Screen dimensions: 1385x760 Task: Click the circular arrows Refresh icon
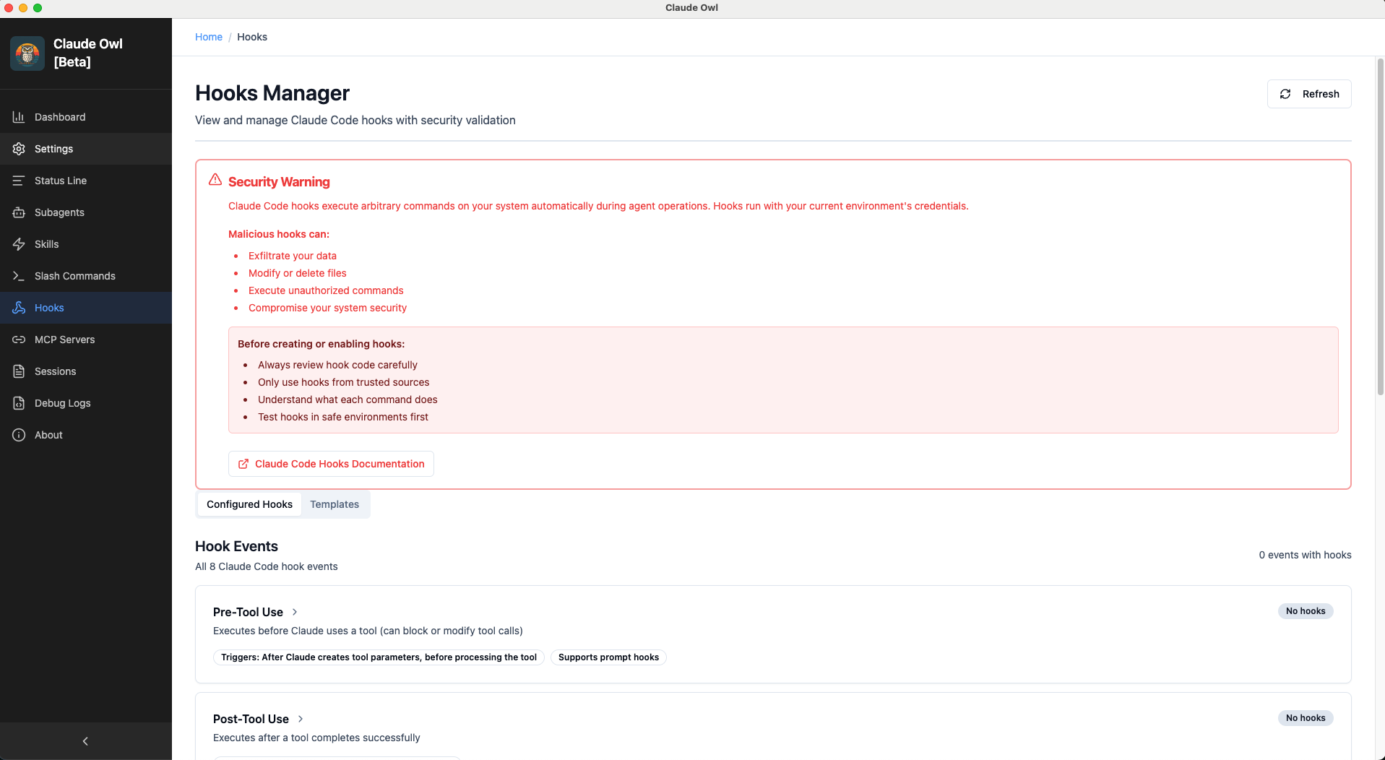coord(1285,94)
